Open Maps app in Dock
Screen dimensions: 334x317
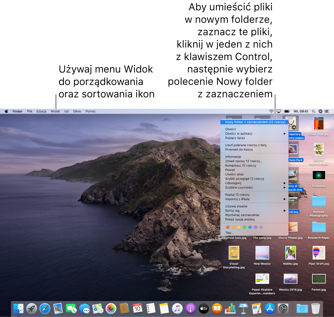(x=98, y=308)
